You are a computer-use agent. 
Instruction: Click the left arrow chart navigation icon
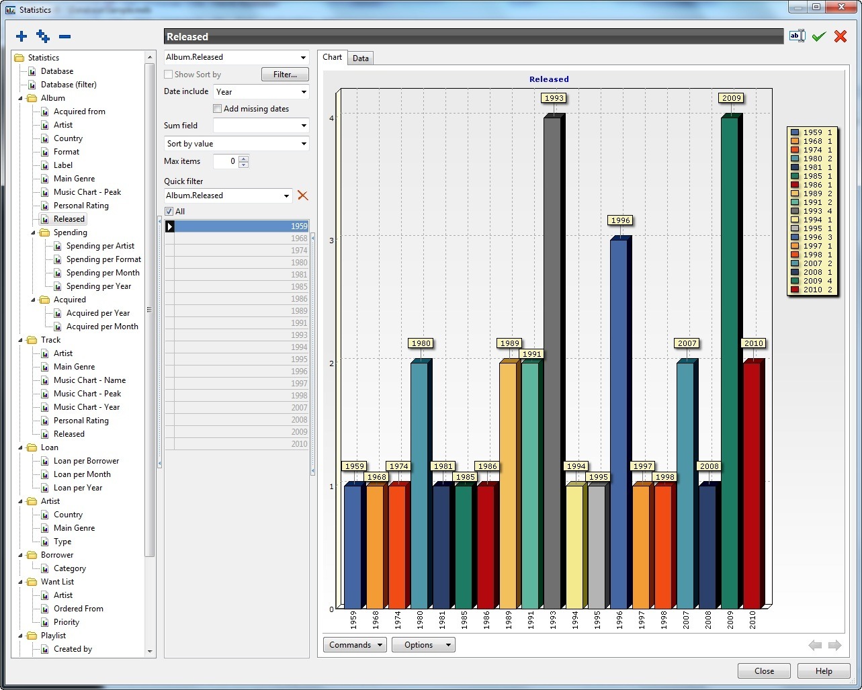[815, 645]
